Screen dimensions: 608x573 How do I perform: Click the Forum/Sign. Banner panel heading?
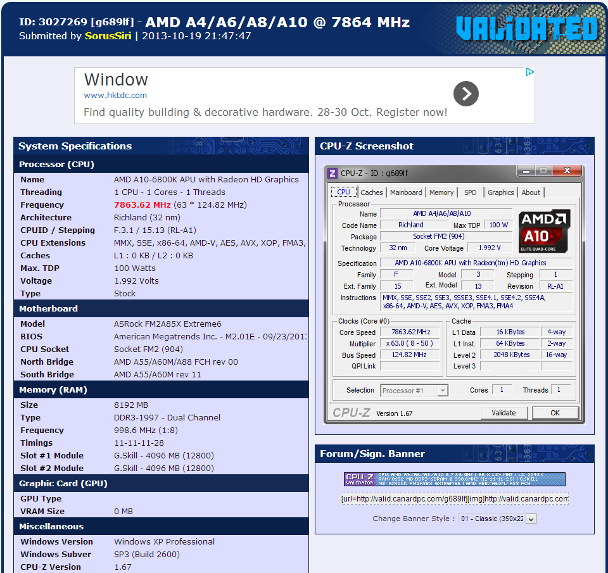[x=372, y=453]
